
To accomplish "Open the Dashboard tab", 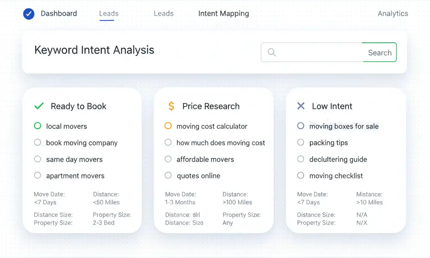I will click(59, 13).
